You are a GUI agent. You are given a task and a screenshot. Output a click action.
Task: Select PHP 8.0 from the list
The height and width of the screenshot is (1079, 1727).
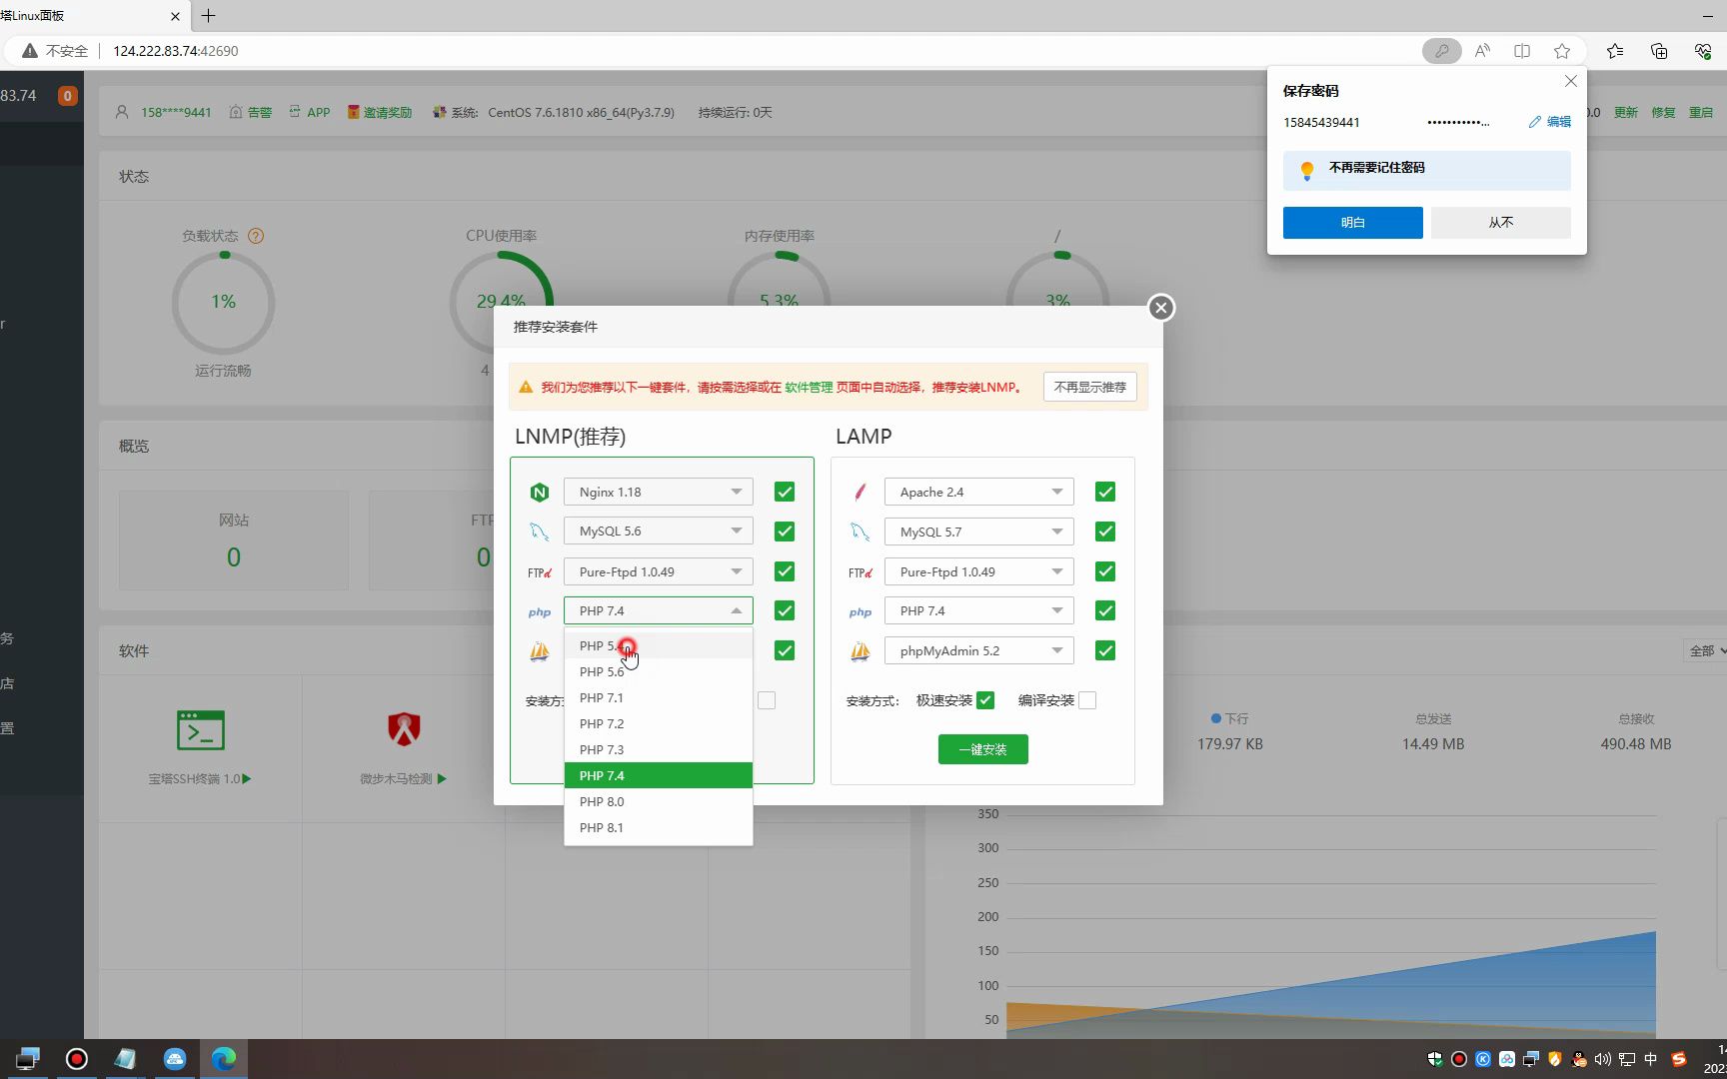(658, 801)
